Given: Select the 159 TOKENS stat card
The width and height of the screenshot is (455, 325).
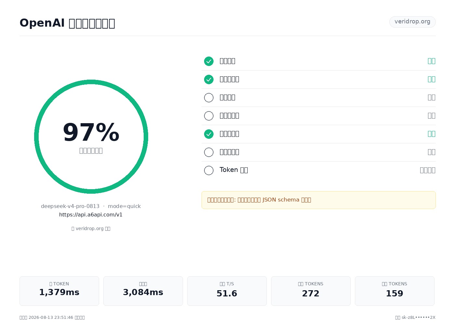Looking at the screenshot, I should (x=395, y=291).
